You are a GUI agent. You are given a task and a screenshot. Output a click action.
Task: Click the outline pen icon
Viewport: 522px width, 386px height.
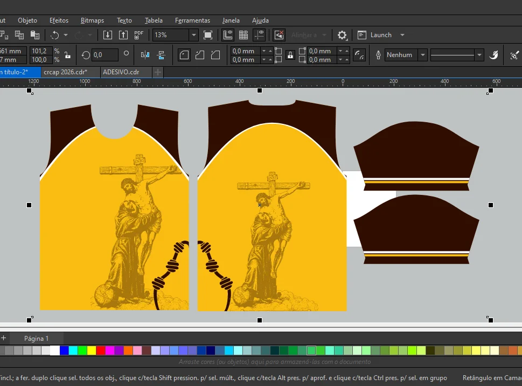(378, 55)
